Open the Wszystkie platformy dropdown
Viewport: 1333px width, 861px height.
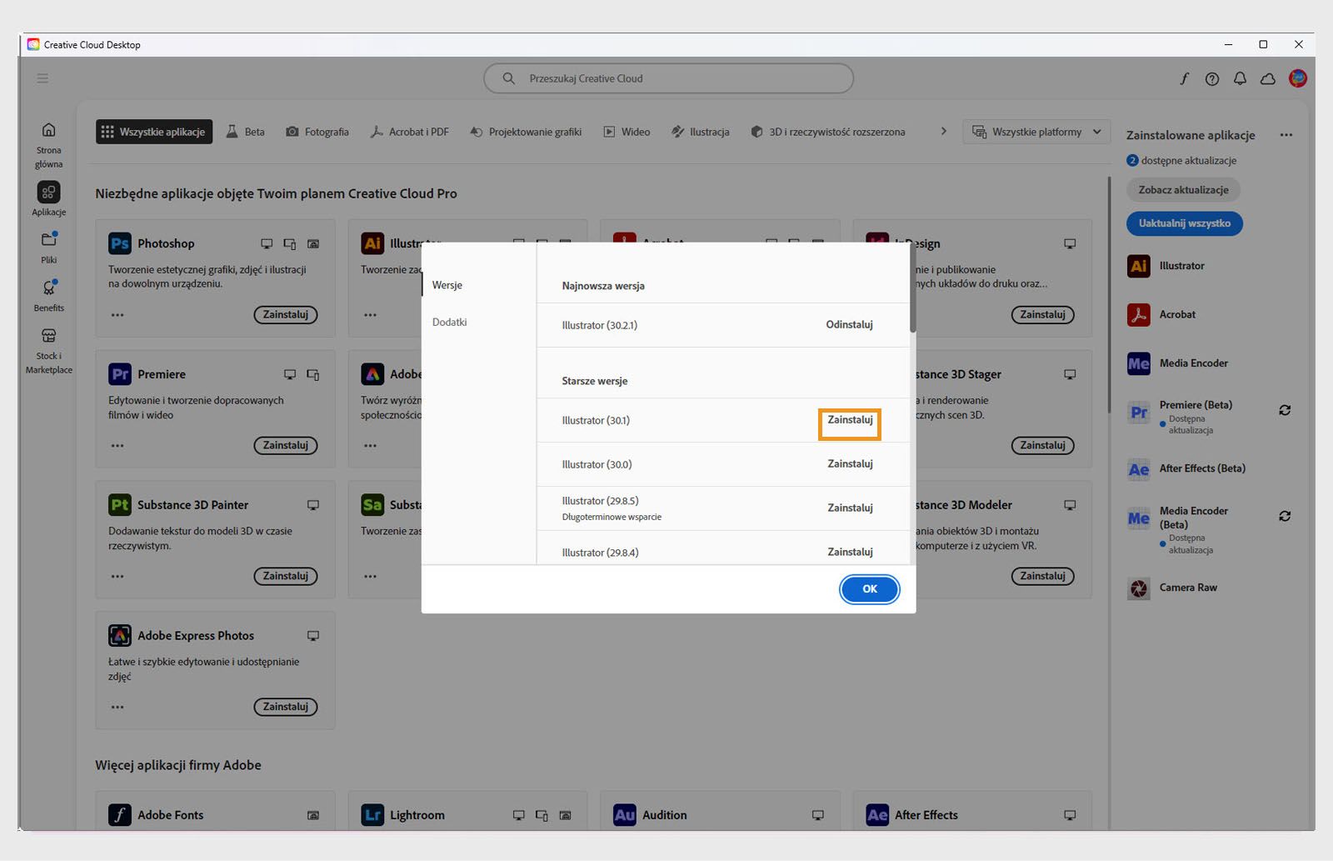1036,131
